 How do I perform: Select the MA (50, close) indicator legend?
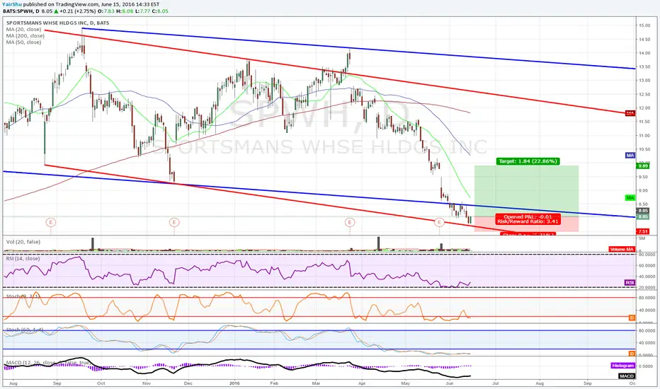click(23, 42)
